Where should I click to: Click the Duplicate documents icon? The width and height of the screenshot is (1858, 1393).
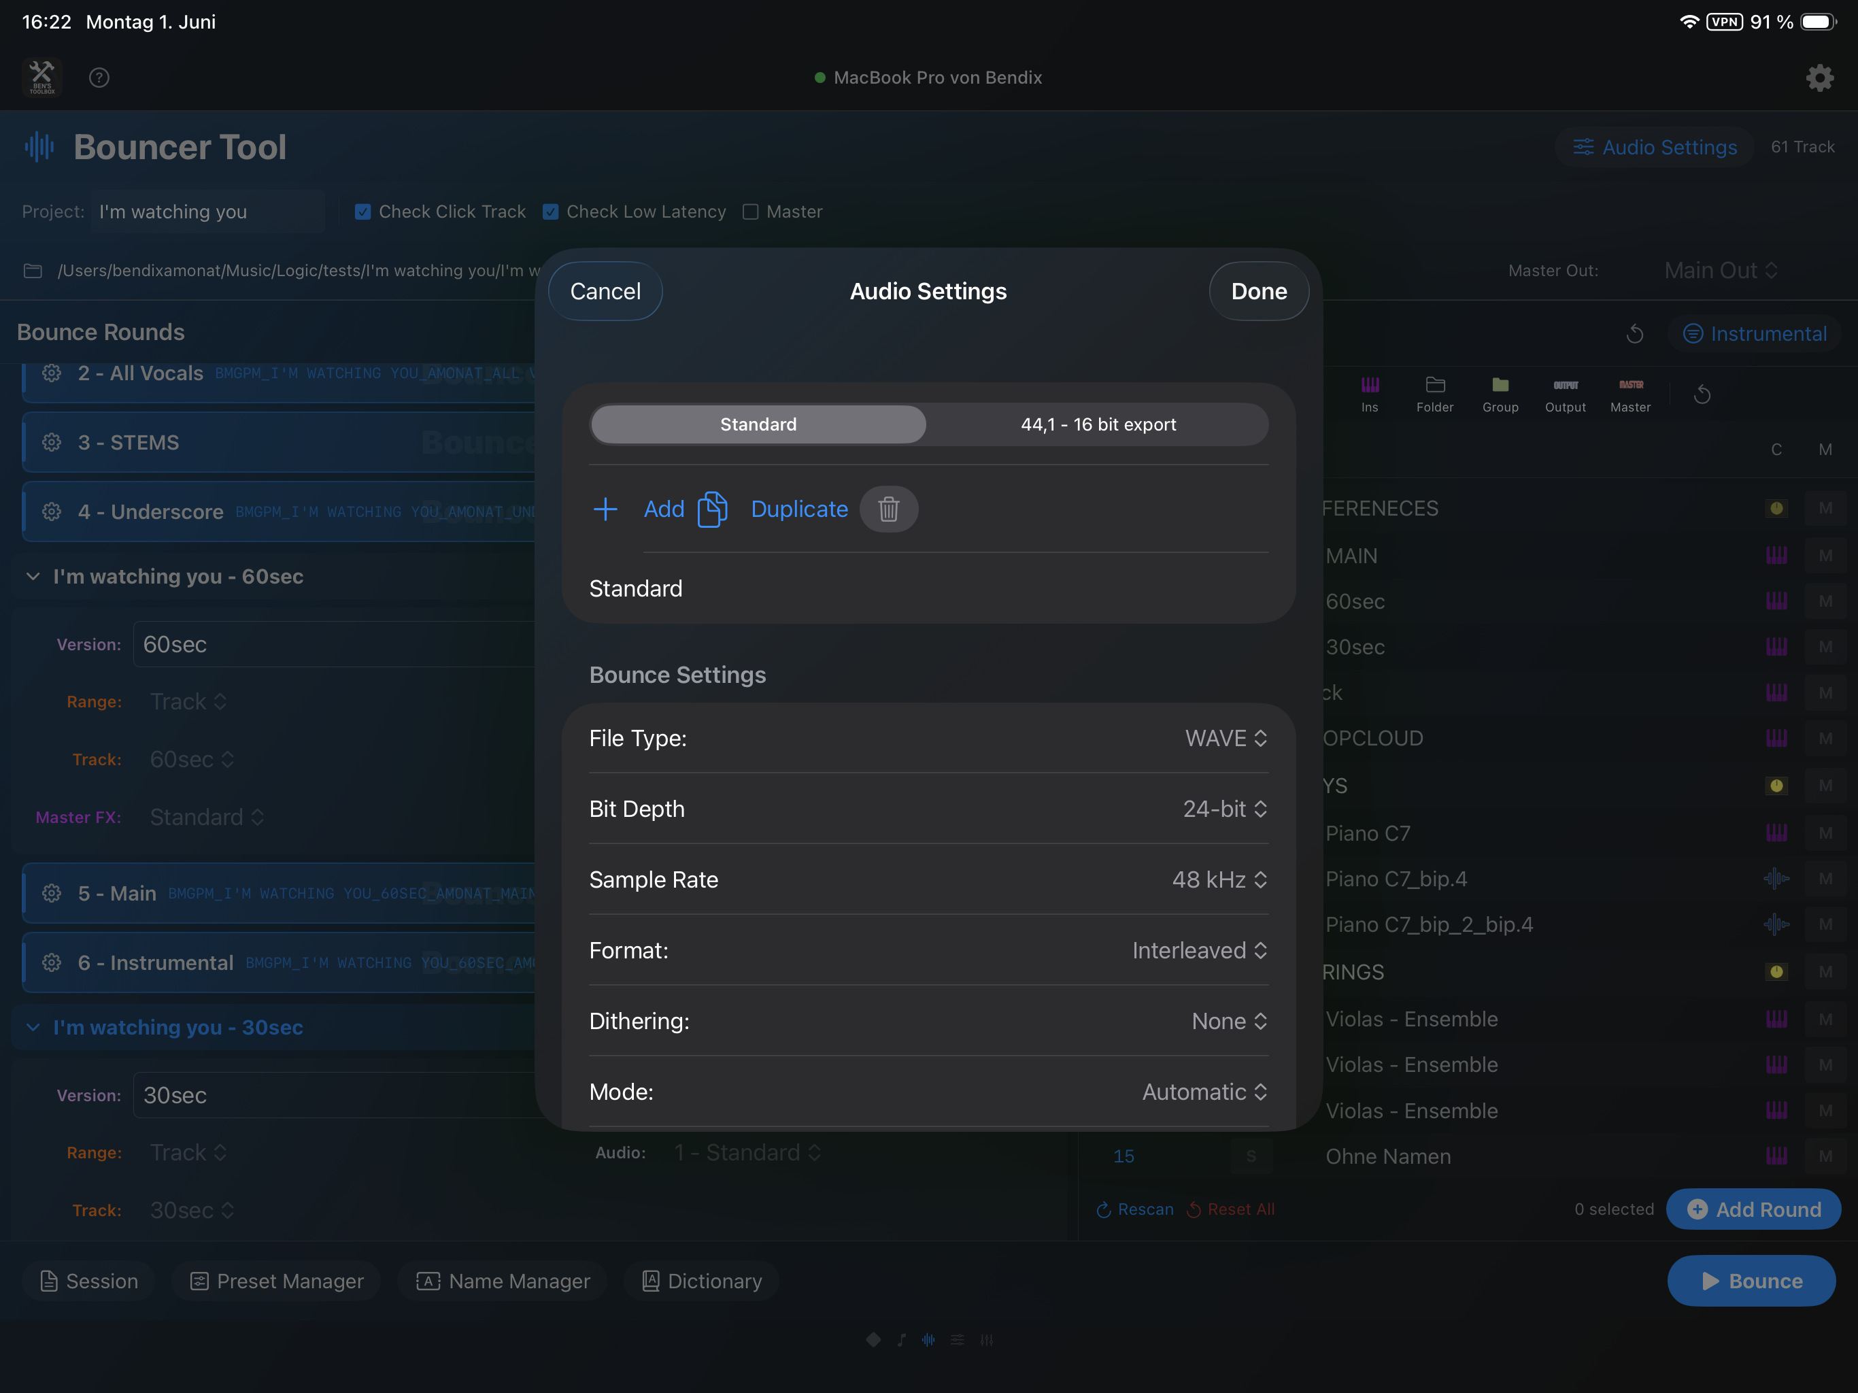[712, 509]
